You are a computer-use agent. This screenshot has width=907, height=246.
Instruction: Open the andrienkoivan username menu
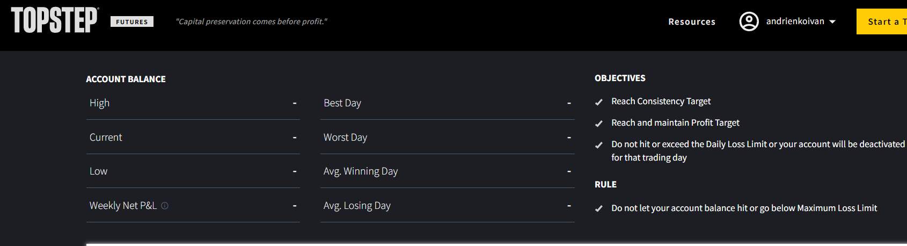(x=795, y=21)
